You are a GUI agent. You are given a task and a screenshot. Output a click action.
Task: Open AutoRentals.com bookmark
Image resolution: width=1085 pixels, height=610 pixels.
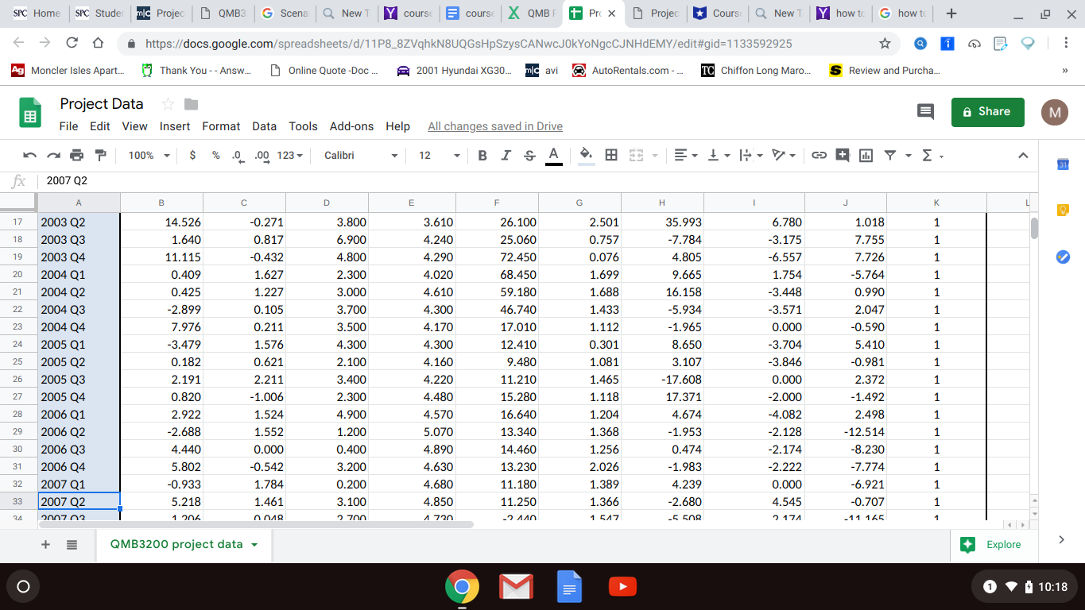(x=629, y=71)
